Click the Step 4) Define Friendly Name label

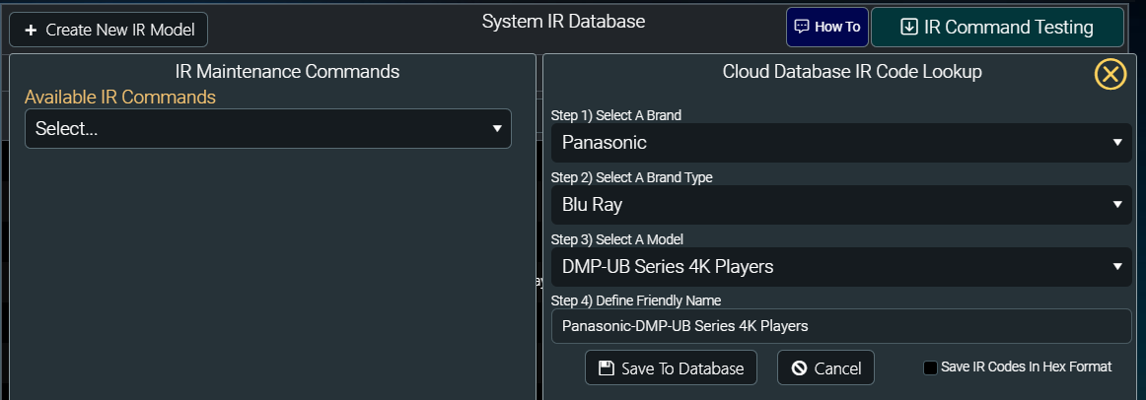pos(636,300)
